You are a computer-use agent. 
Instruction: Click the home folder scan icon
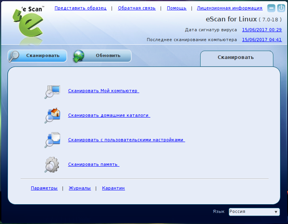click(53, 116)
